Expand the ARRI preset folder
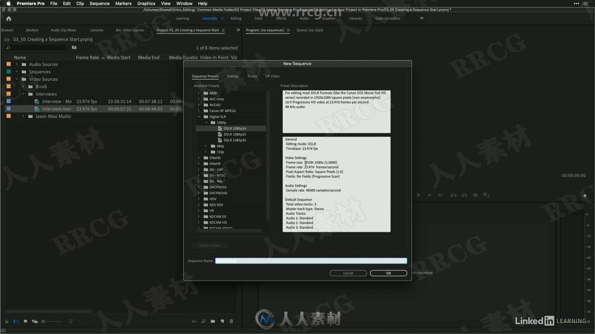Image resolution: width=595 pixels, height=334 pixels. coord(199,93)
